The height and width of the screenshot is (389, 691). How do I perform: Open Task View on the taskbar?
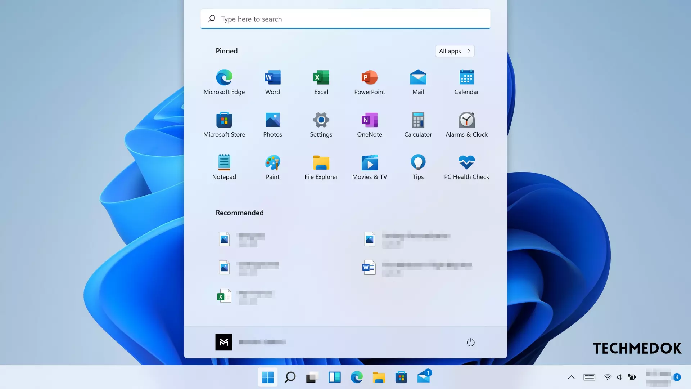312,377
